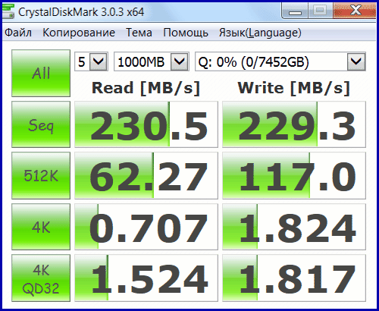Click the Seq write result 229.3
The width and height of the screenshot is (379, 311).
coord(294,124)
